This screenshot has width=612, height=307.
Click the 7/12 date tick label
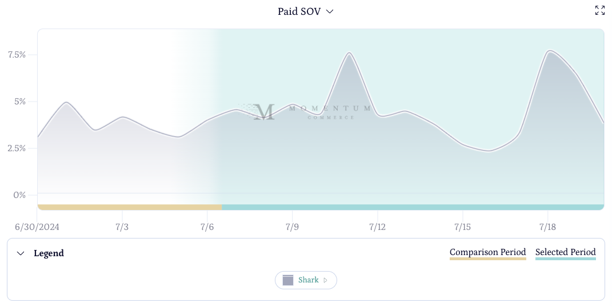(x=377, y=227)
